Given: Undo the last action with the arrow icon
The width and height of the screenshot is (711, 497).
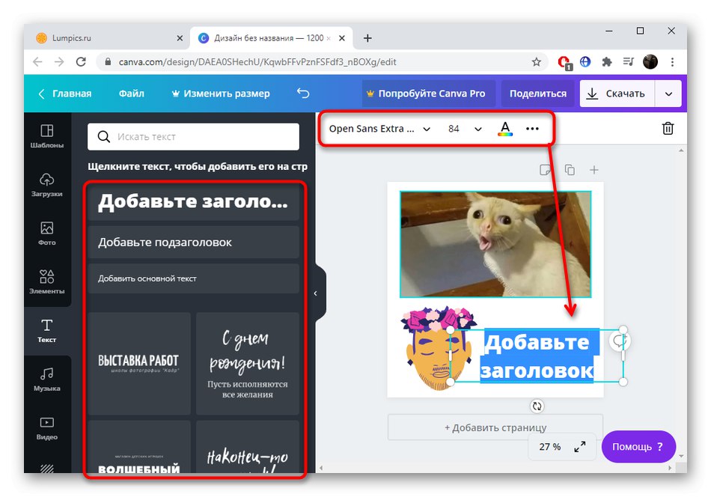Looking at the screenshot, I should tap(303, 93).
